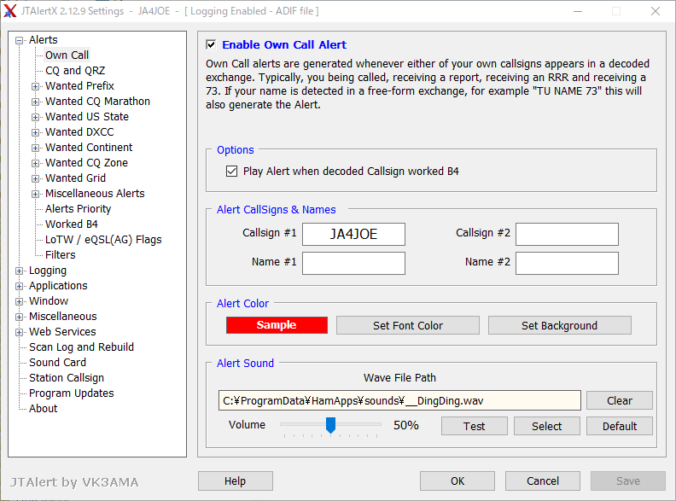Click the Wave File Path field
Image resolution: width=676 pixels, height=501 pixels.
point(399,400)
